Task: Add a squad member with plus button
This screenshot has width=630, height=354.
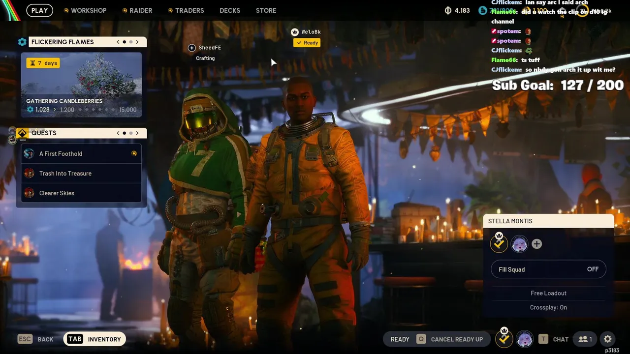Action: [x=537, y=244]
